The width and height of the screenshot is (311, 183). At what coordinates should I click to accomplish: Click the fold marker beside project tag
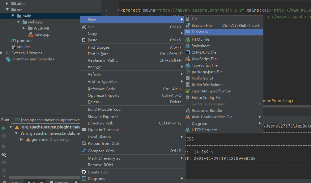click(x=119, y=10)
